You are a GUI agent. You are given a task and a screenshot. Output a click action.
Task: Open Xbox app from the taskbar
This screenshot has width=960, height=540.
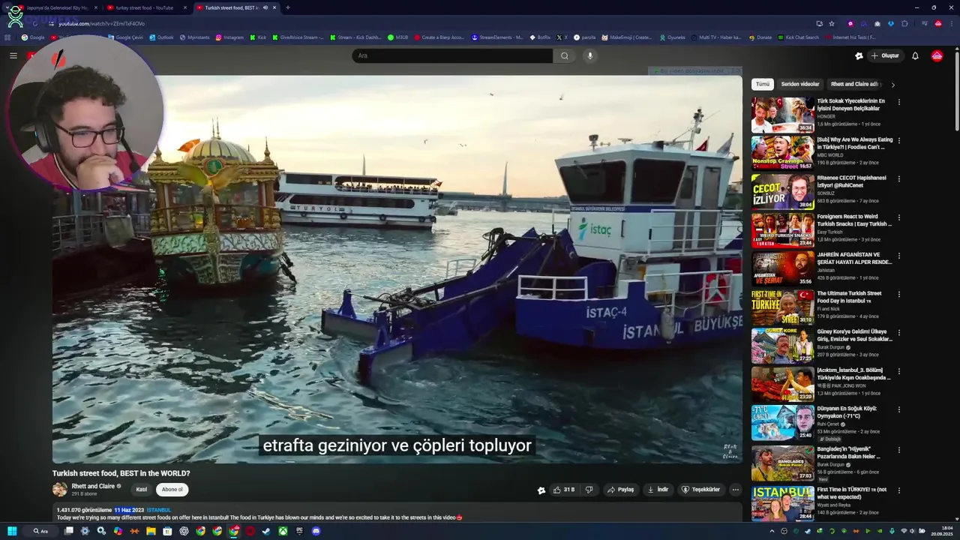click(x=283, y=531)
